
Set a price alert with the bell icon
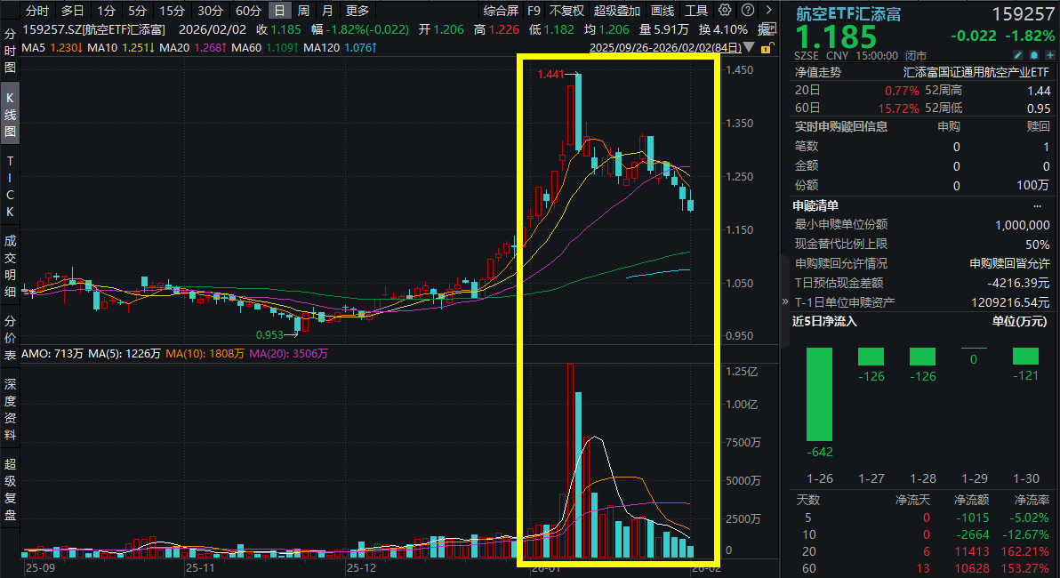[1035, 55]
